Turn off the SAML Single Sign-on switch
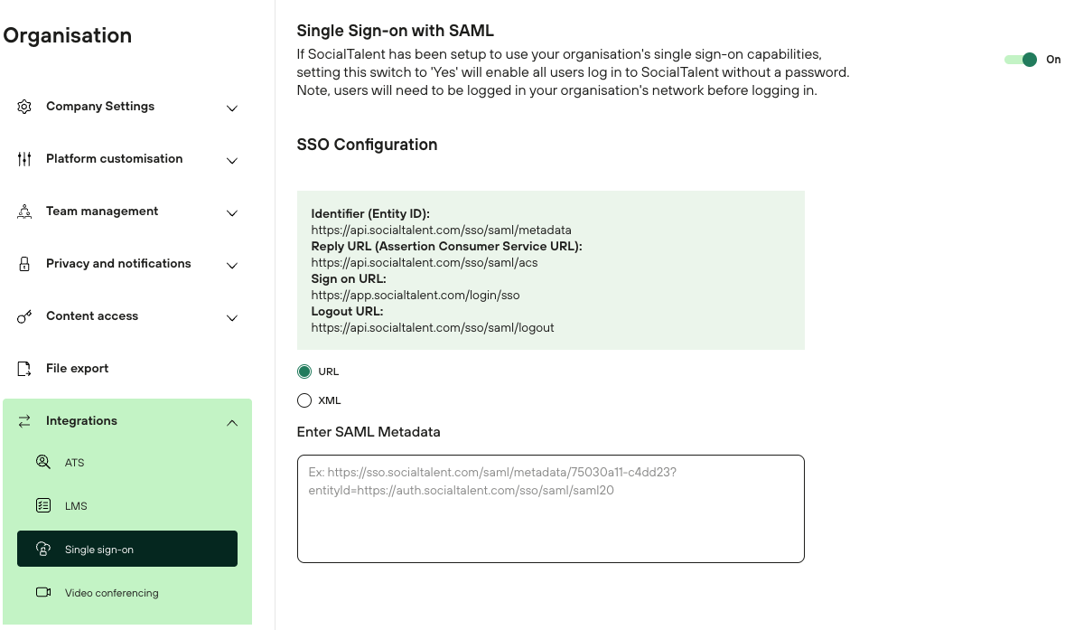 1022,60
